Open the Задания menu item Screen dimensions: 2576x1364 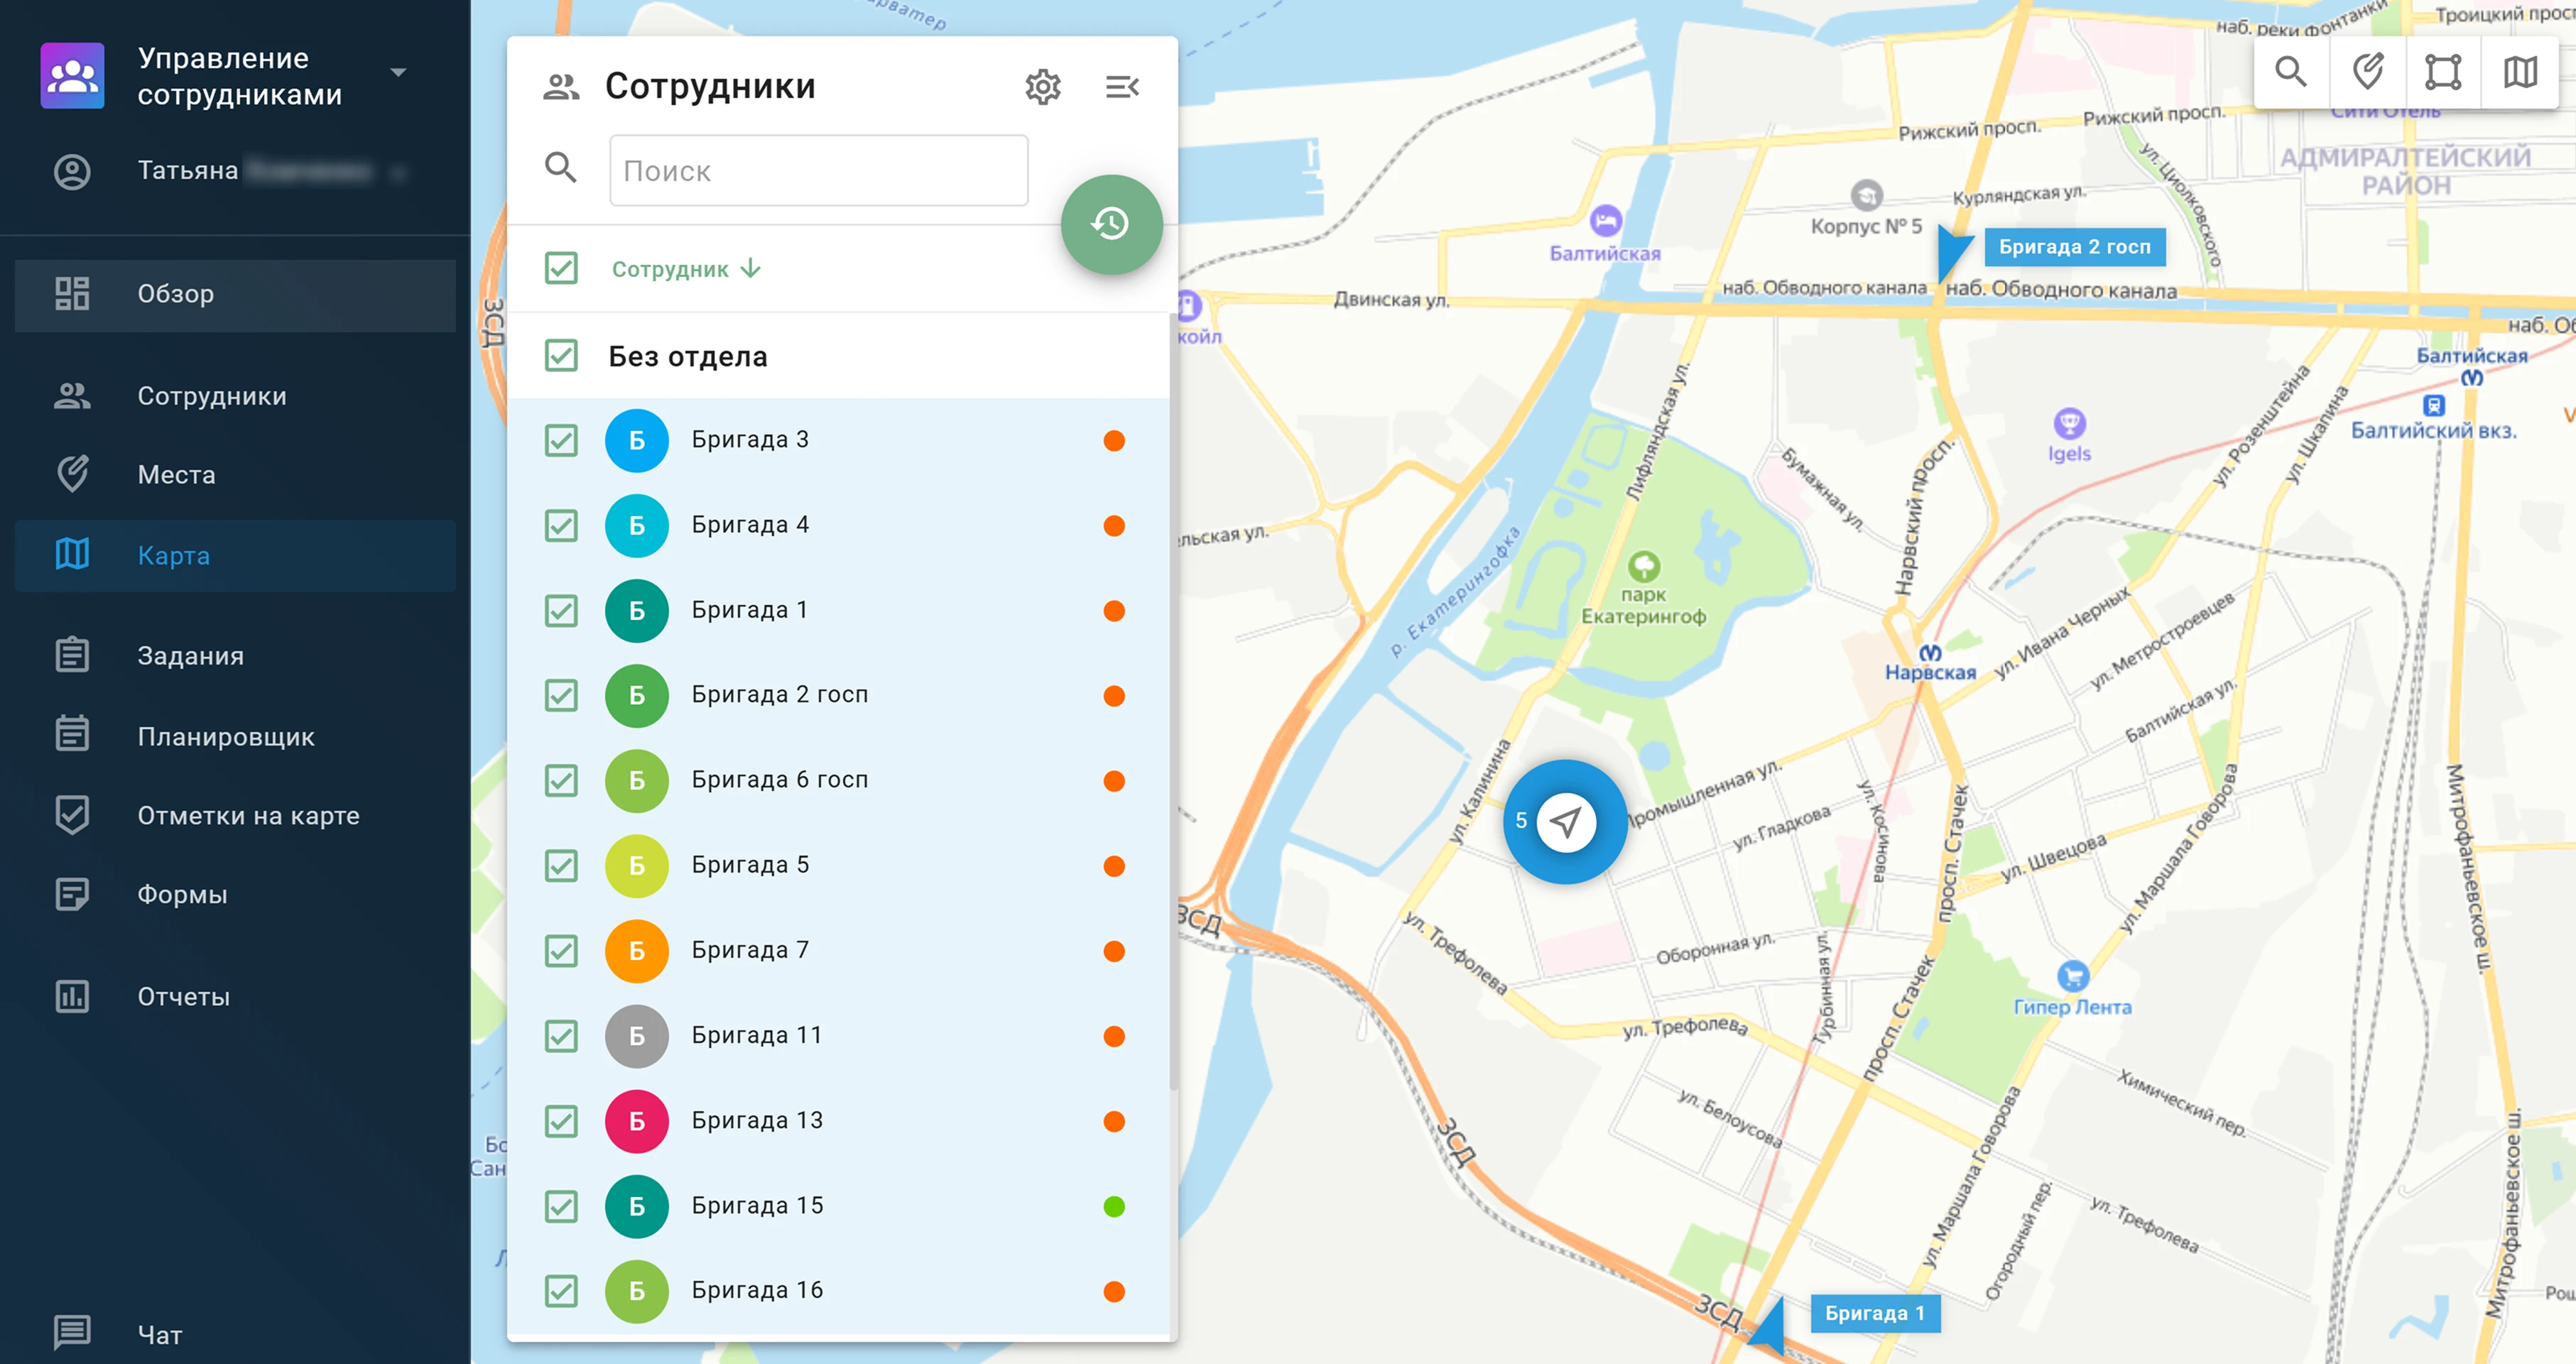190,656
